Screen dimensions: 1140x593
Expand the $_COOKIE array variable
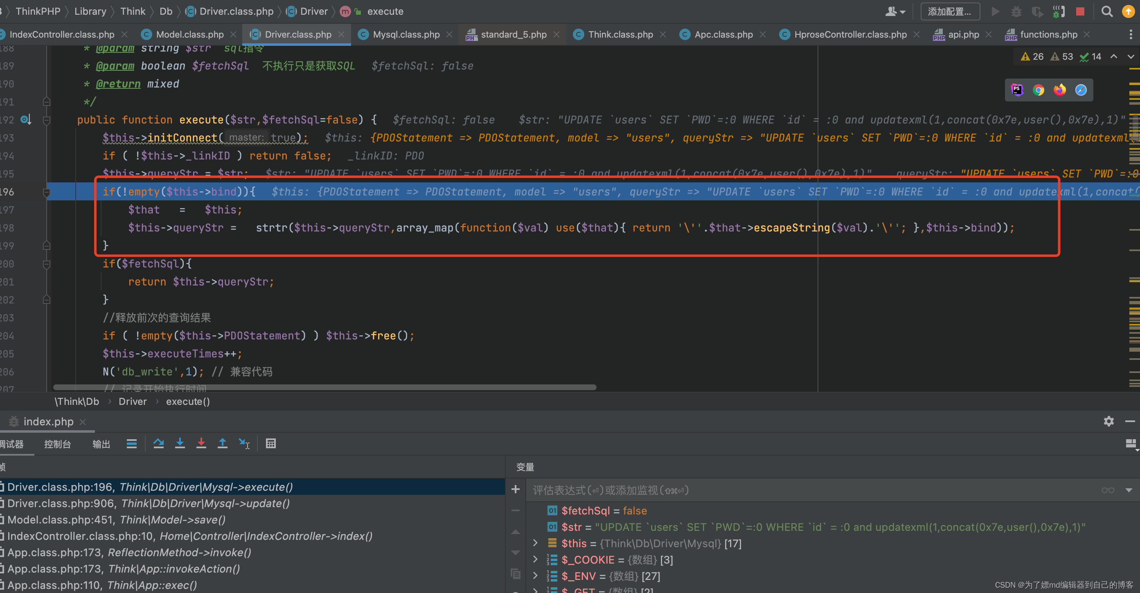[x=535, y=559]
